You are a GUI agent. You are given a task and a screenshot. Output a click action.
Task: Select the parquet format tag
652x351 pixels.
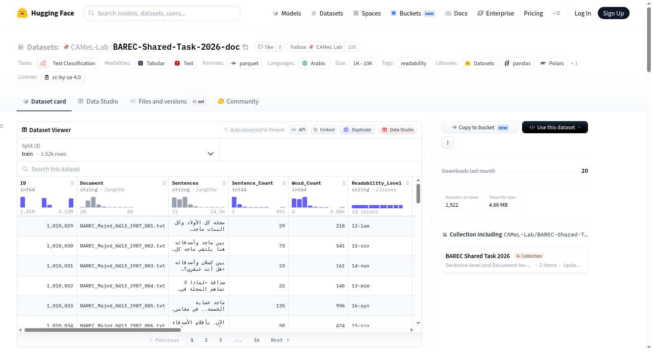tap(244, 63)
